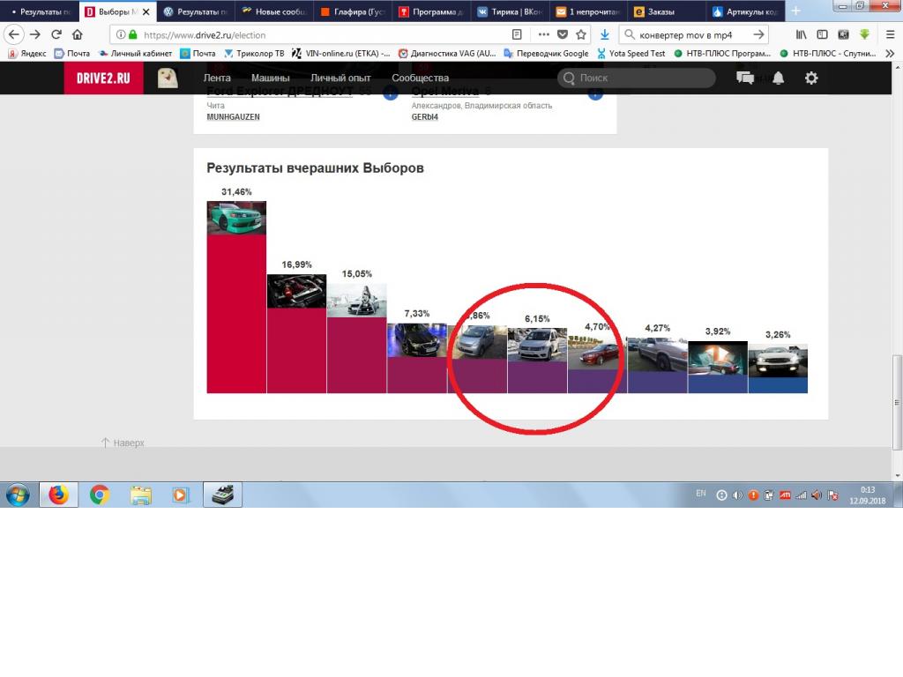The width and height of the screenshot is (903, 677).
Task: Open Google Chrome from the taskbar
Action: 100,495
